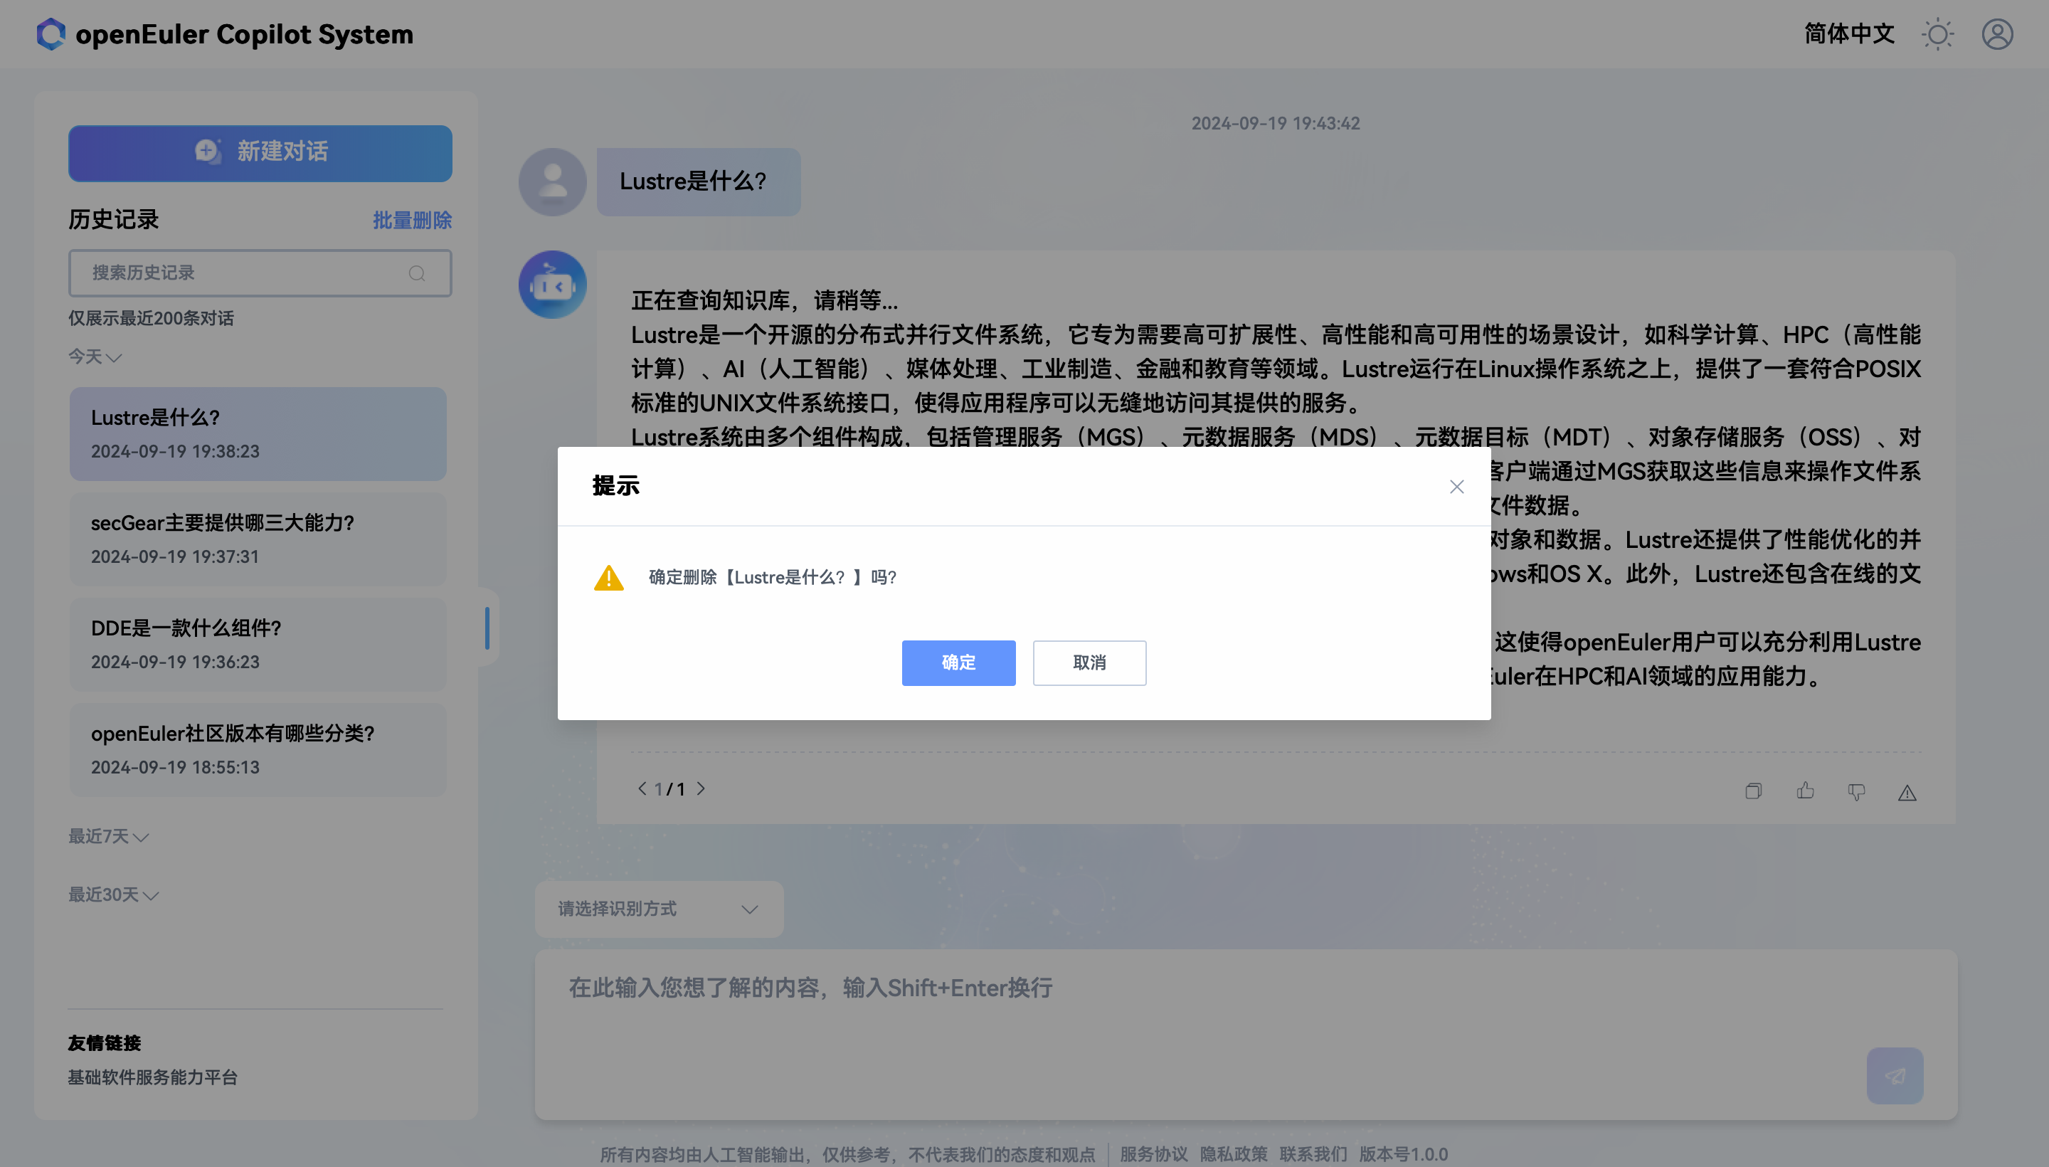The height and width of the screenshot is (1167, 2049).
Task: Start a new chat with 新建对话
Action: (x=260, y=152)
